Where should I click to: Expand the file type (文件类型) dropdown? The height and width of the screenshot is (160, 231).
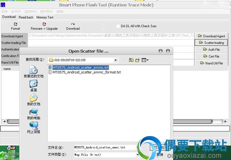[137, 155]
